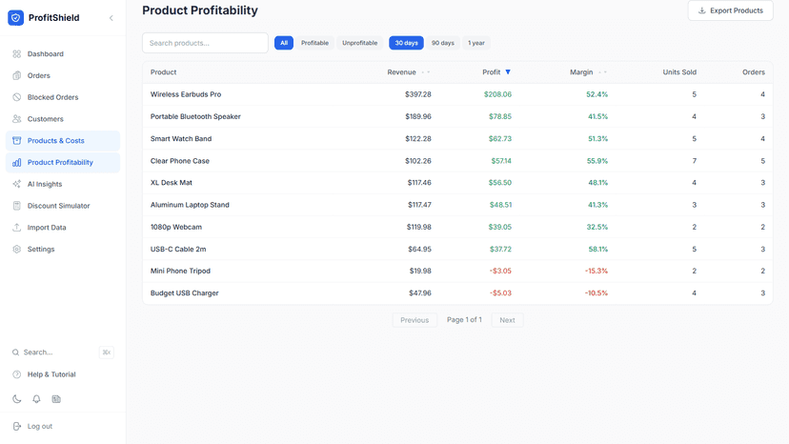The image size is (789, 444).
Task: Select Portable Bluetooth Speaker row
Action: [457, 116]
